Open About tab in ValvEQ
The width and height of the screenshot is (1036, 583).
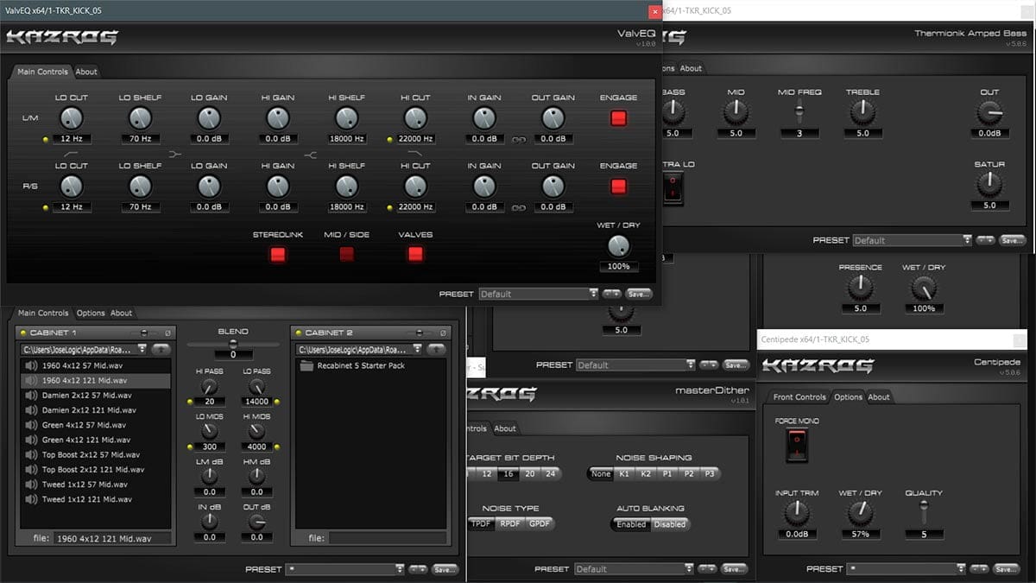tap(86, 72)
